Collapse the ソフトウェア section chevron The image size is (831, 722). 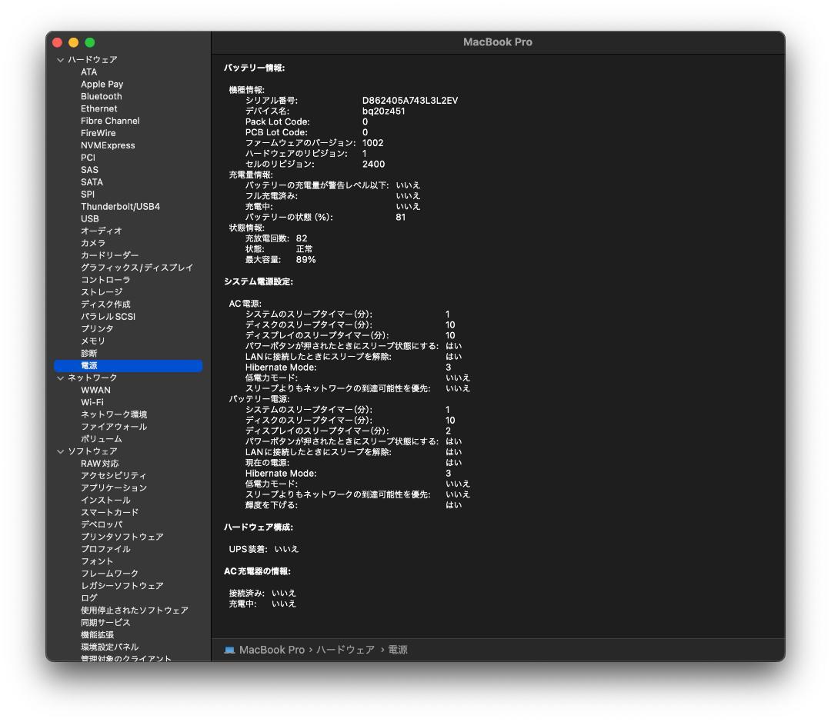61,451
